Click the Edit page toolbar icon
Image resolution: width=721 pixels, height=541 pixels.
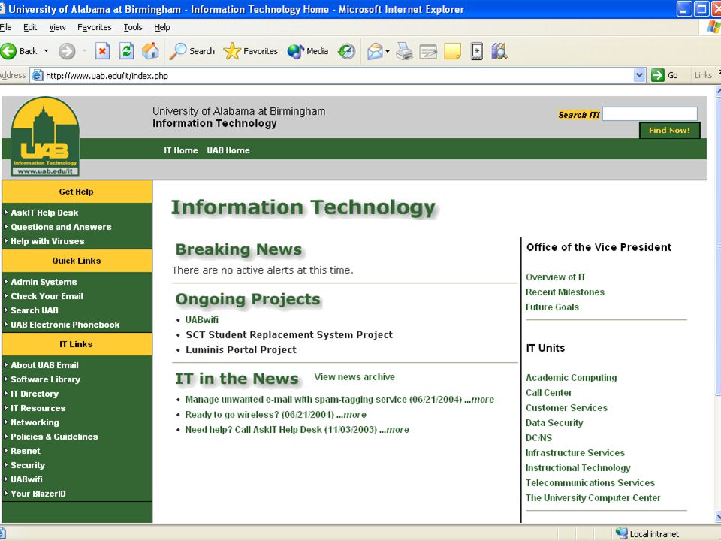tap(427, 51)
